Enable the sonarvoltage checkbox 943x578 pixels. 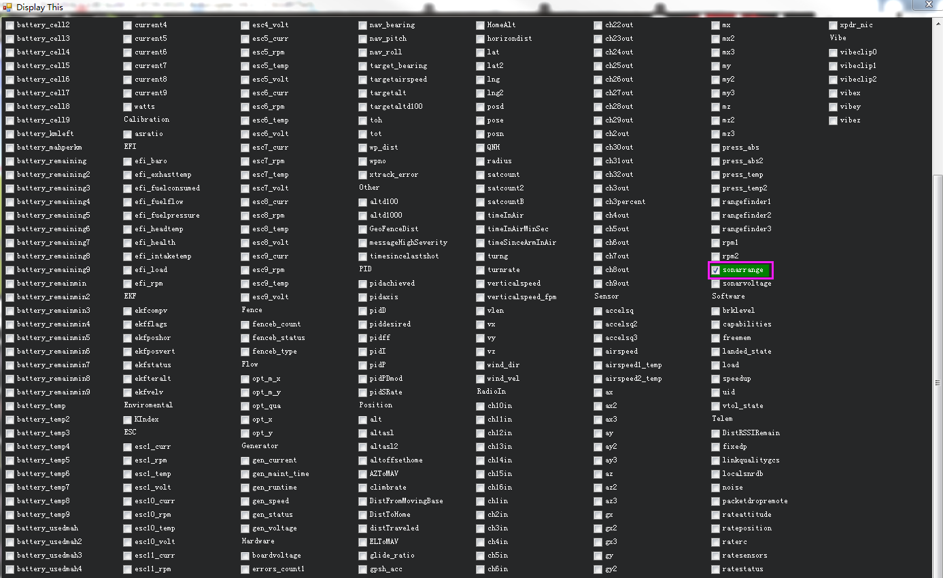(x=716, y=284)
